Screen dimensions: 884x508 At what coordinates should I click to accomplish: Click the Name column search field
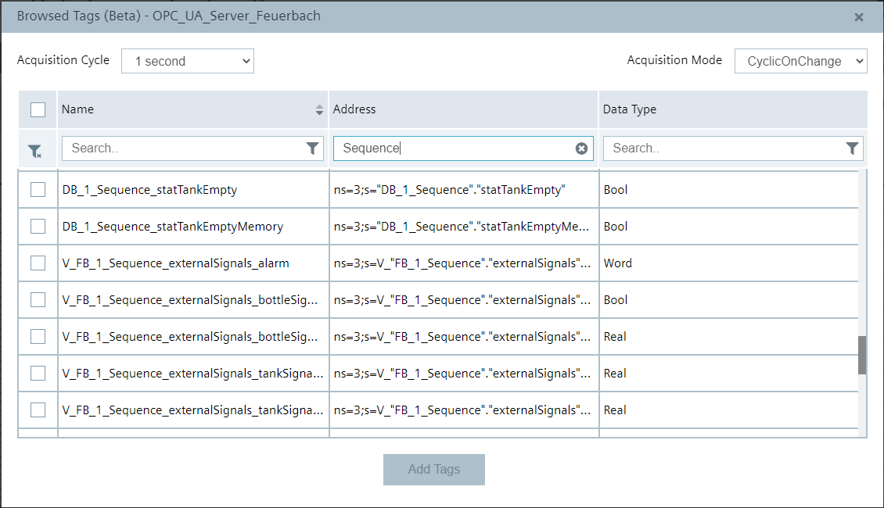click(x=180, y=148)
